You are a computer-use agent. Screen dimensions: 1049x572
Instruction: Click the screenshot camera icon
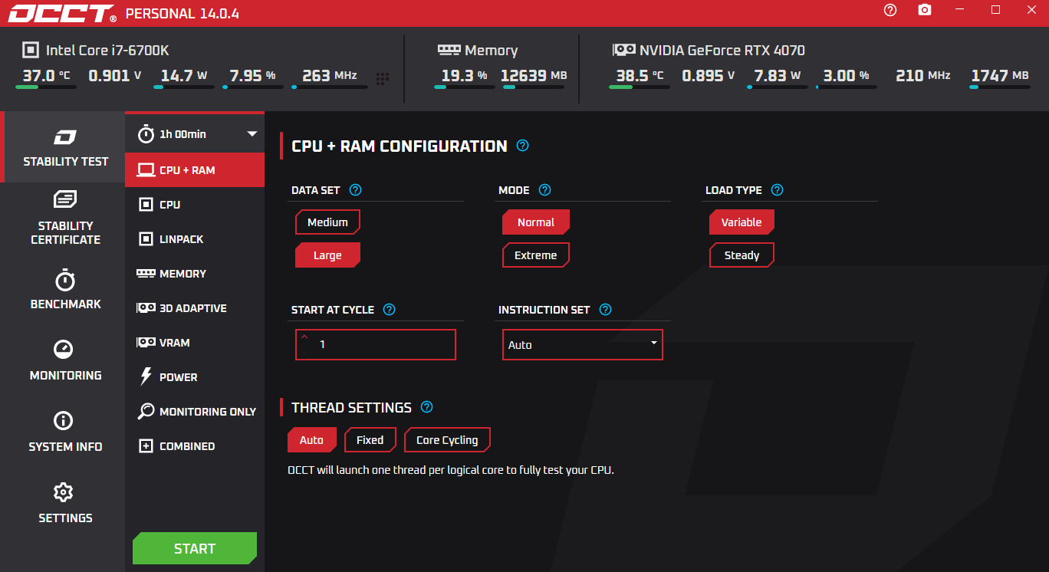pyautogui.click(x=925, y=10)
